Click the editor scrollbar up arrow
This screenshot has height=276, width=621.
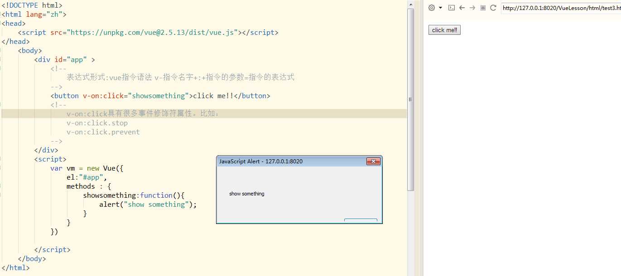411,5
